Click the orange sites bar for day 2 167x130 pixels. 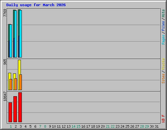pos(16,84)
